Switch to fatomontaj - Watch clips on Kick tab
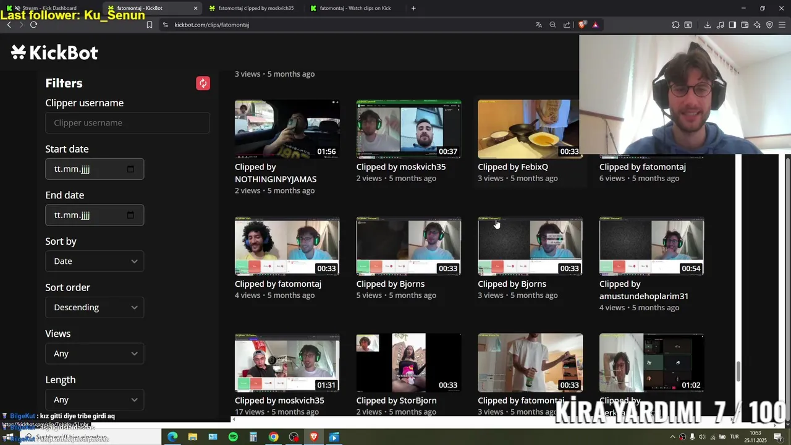This screenshot has width=791, height=445. (x=355, y=8)
